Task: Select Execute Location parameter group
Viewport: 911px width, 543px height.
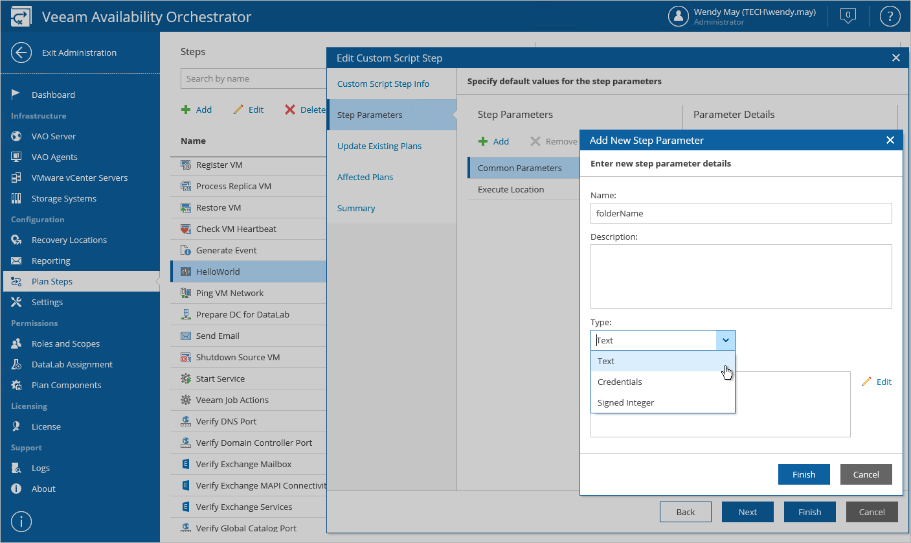Action: click(511, 190)
